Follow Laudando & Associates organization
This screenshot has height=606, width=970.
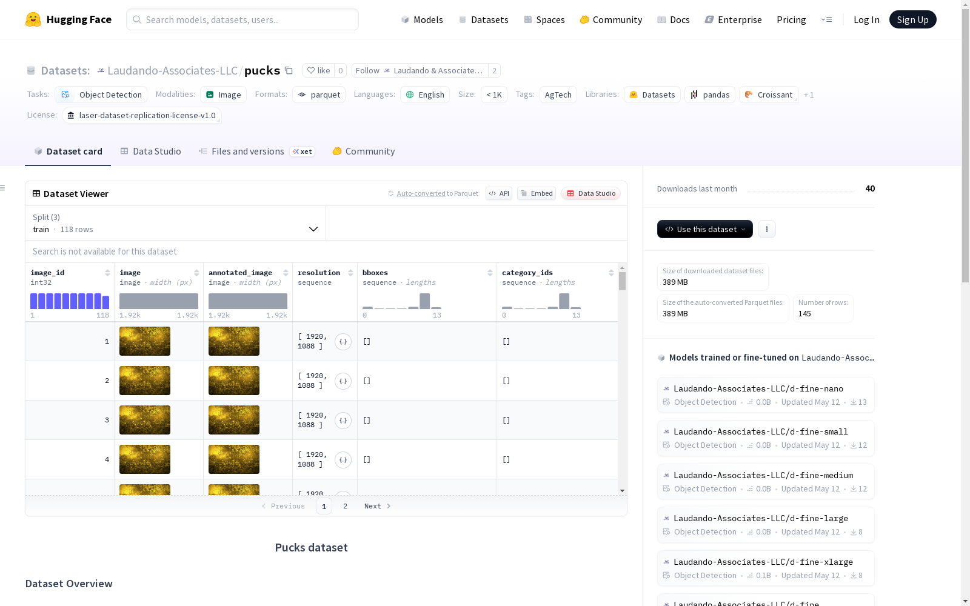click(x=420, y=70)
